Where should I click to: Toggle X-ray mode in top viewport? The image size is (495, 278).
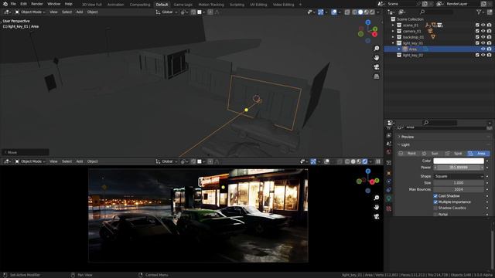tap(347, 12)
